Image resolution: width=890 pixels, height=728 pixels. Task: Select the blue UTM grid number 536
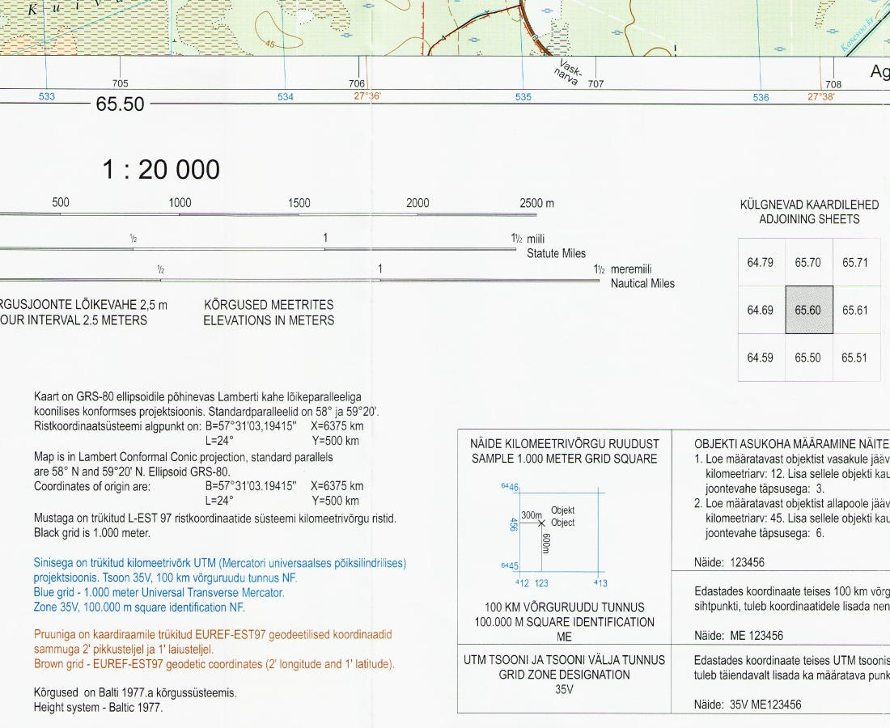761,98
